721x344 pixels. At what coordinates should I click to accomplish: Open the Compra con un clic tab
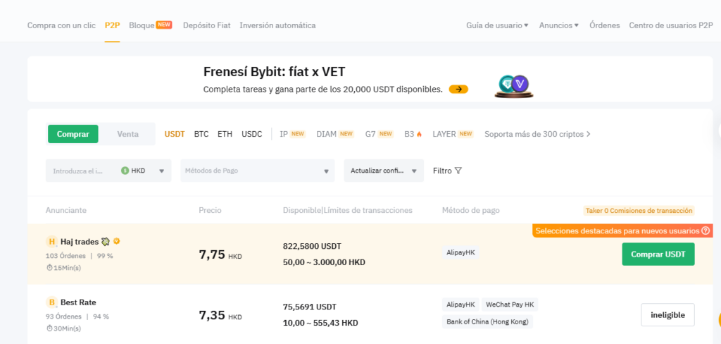click(62, 25)
